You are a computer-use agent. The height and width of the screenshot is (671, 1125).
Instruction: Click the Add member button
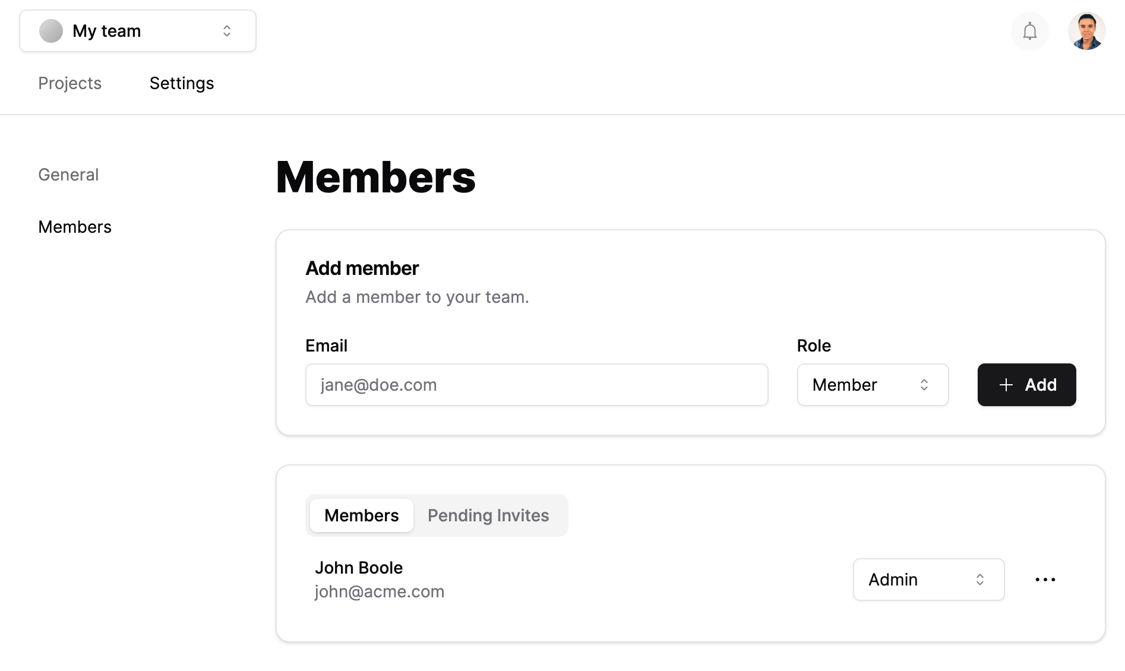pyautogui.click(x=1026, y=385)
